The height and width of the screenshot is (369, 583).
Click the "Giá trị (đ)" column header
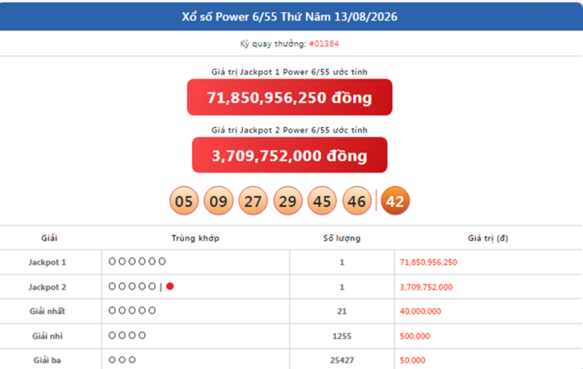click(487, 238)
